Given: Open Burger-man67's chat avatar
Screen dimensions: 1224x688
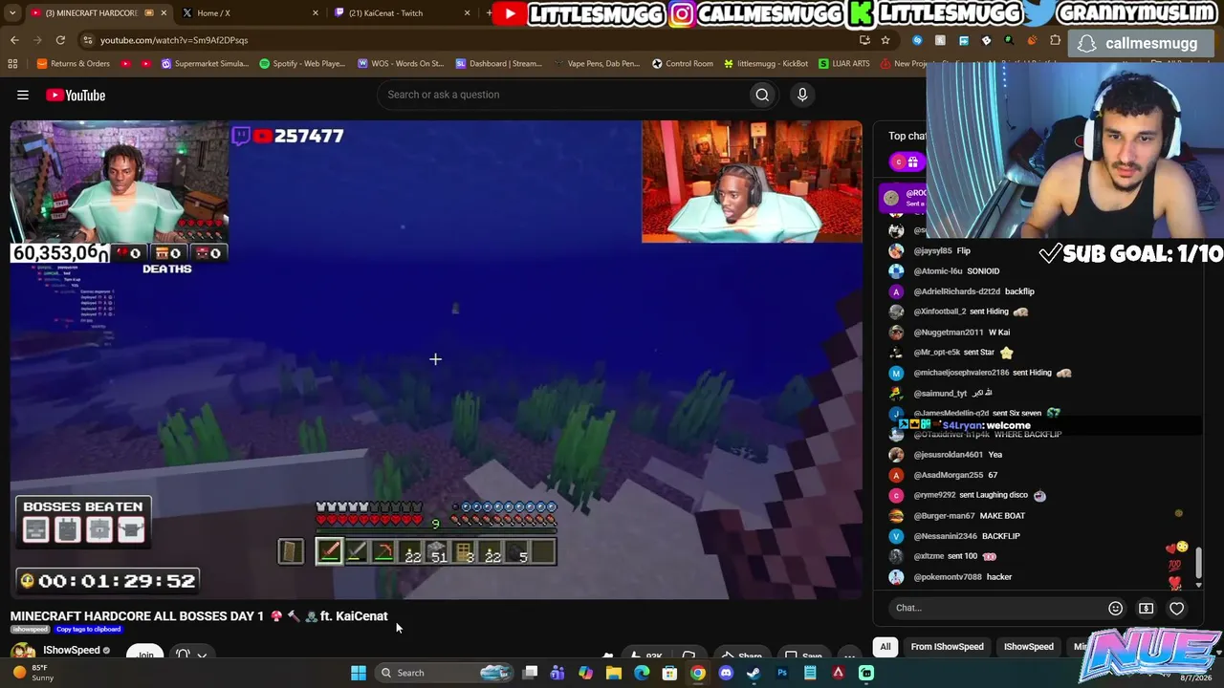Looking at the screenshot, I should click(x=896, y=516).
